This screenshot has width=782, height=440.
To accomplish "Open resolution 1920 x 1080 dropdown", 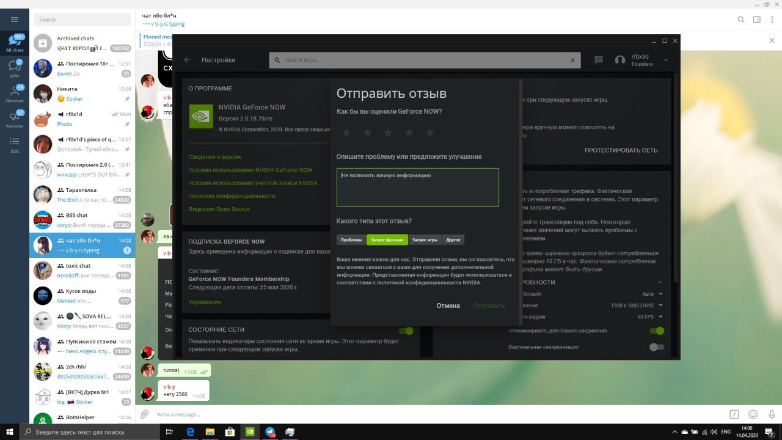I will (x=637, y=306).
